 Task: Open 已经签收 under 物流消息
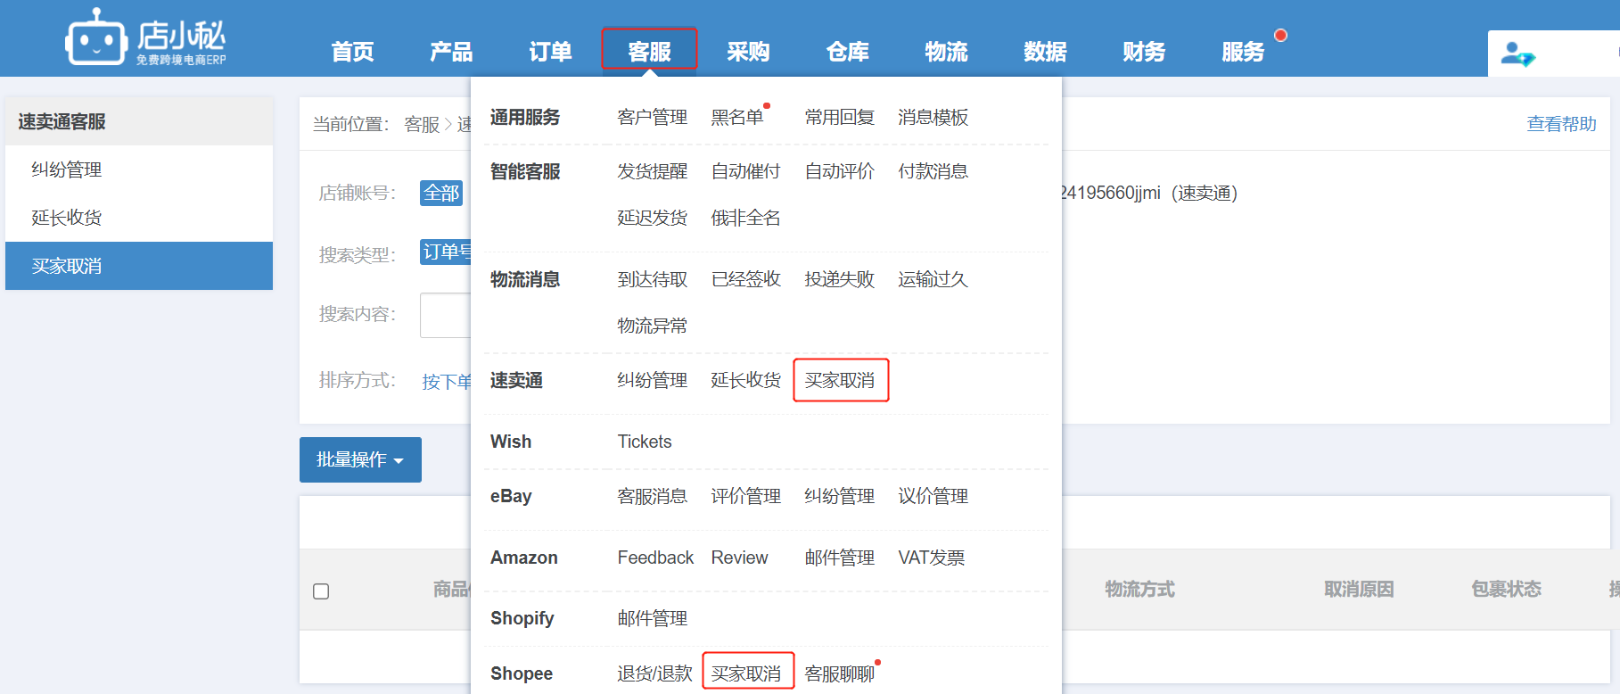tap(746, 279)
